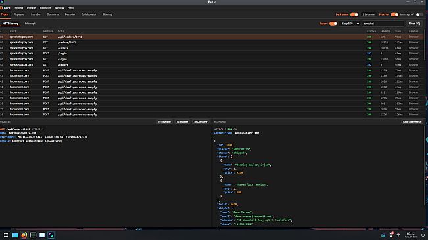Toggle the switch left of Keep 500
The width and height of the screenshot is (428, 240).
pyautogui.click(x=333, y=24)
